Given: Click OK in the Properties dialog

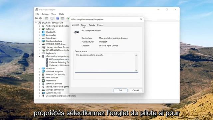Looking at the screenshot, I should pos(120,90).
